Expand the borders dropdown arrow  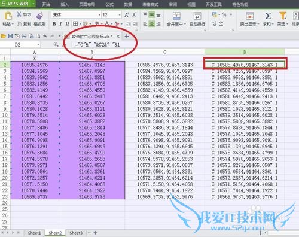tap(80, 24)
